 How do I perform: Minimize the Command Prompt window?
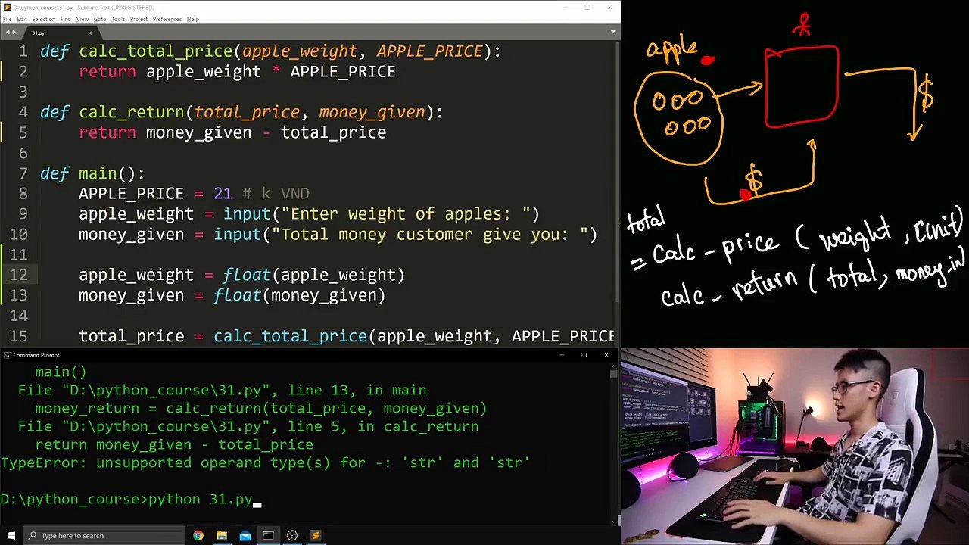[x=562, y=355]
